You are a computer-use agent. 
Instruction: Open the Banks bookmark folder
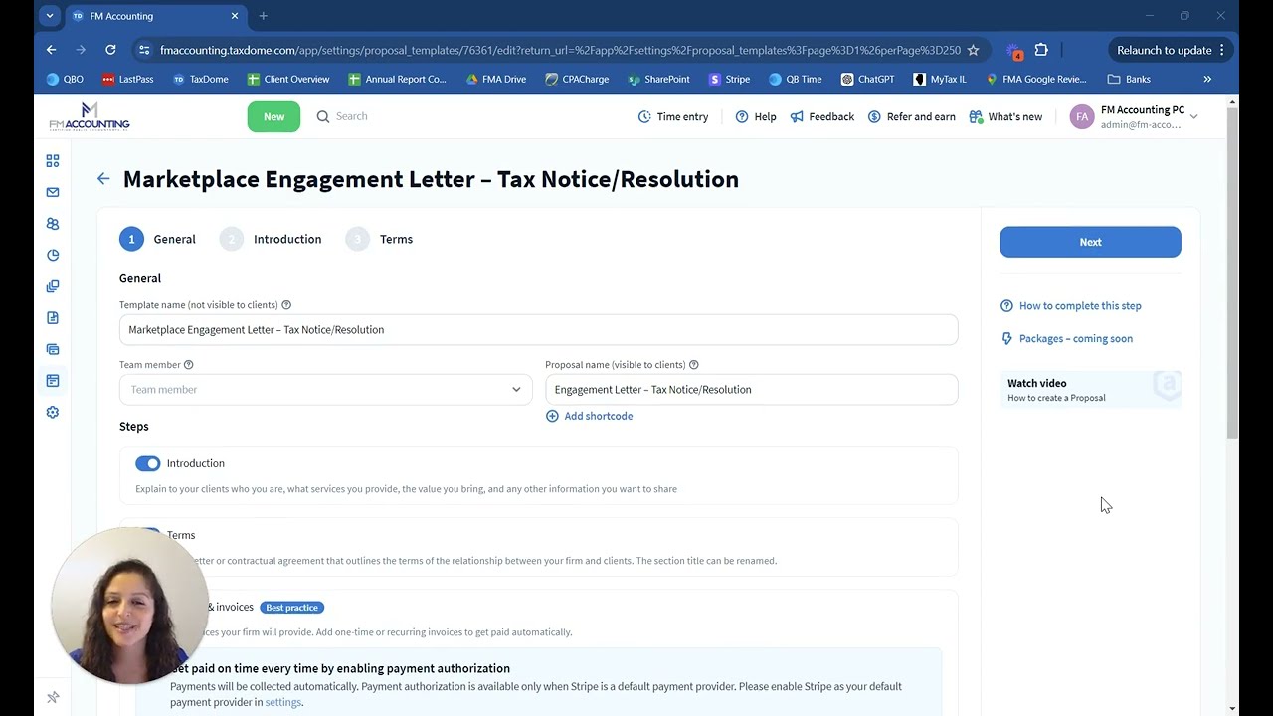1129,79
